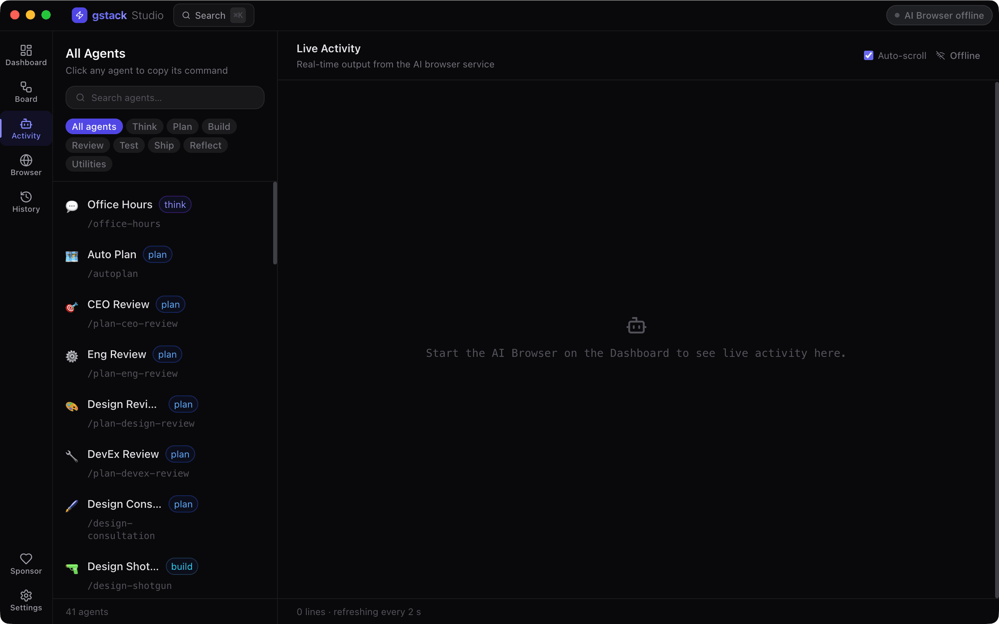Click the /plan-devex-review command text
This screenshot has height=624, width=999.
138,473
